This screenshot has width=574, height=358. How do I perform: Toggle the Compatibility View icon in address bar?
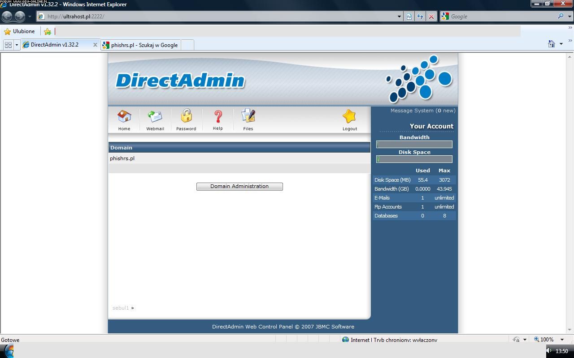pos(409,17)
